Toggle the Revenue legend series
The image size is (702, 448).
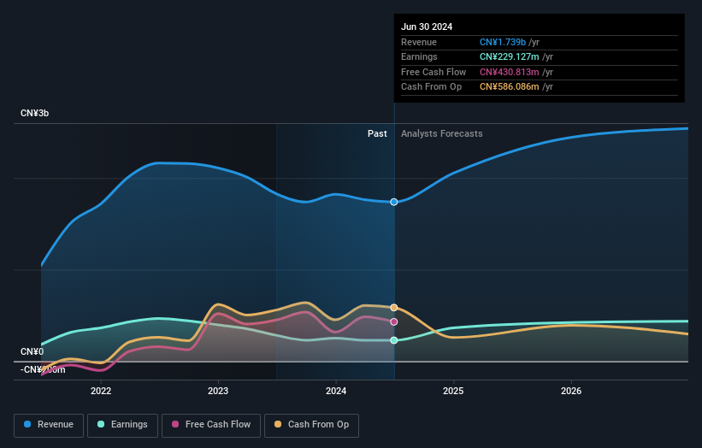pyautogui.click(x=49, y=425)
